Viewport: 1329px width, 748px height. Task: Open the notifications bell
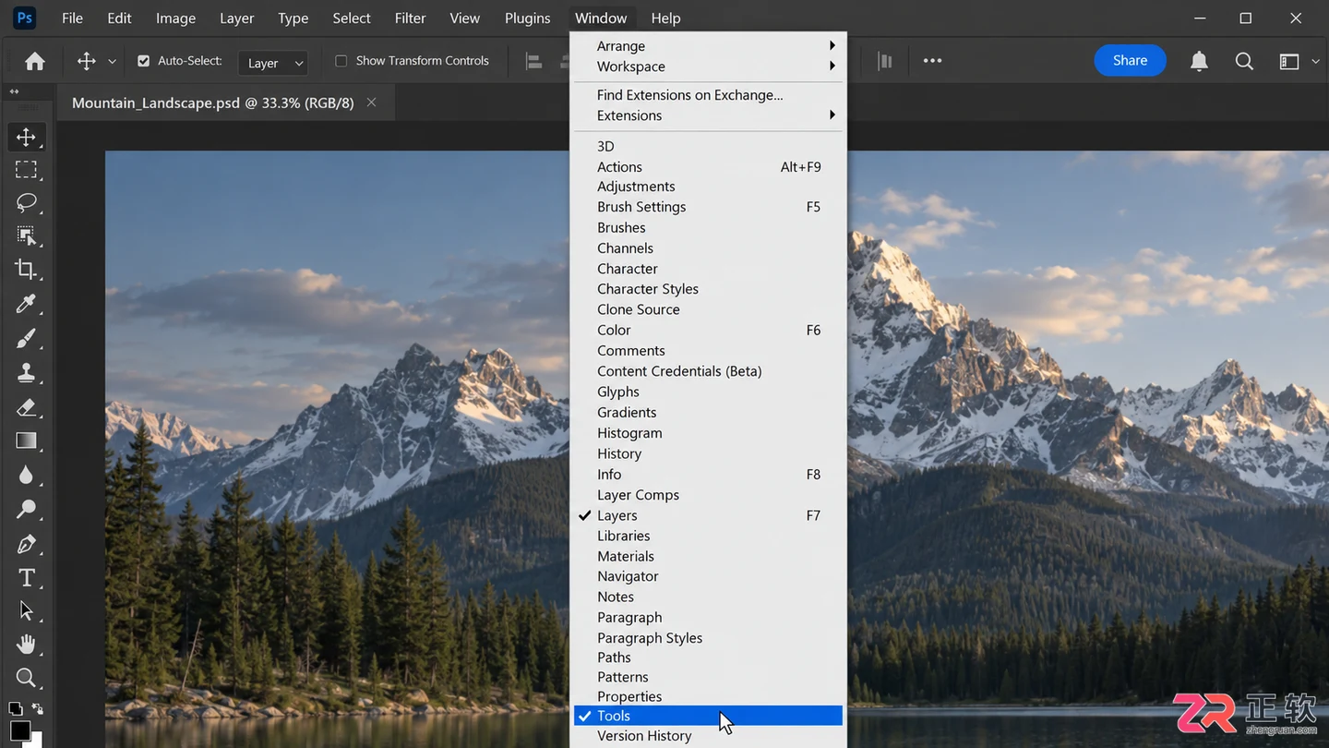[1199, 61]
